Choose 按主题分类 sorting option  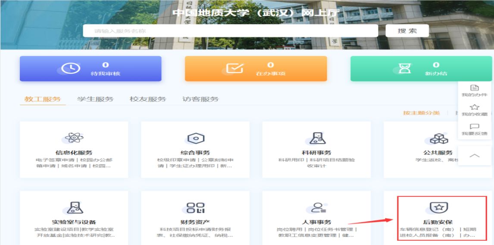(x=421, y=113)
